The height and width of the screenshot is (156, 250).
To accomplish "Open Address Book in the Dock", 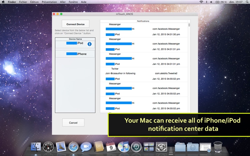I will click(x=99, y=147).
